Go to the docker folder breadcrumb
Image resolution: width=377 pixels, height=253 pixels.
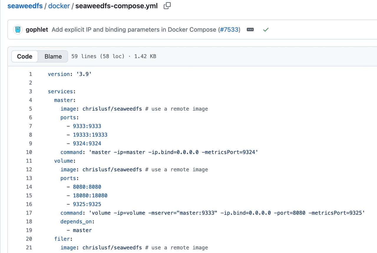59,6
